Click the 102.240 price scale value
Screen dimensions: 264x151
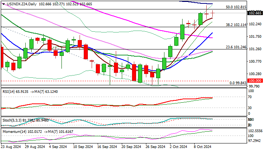click(x=255, y=24)
